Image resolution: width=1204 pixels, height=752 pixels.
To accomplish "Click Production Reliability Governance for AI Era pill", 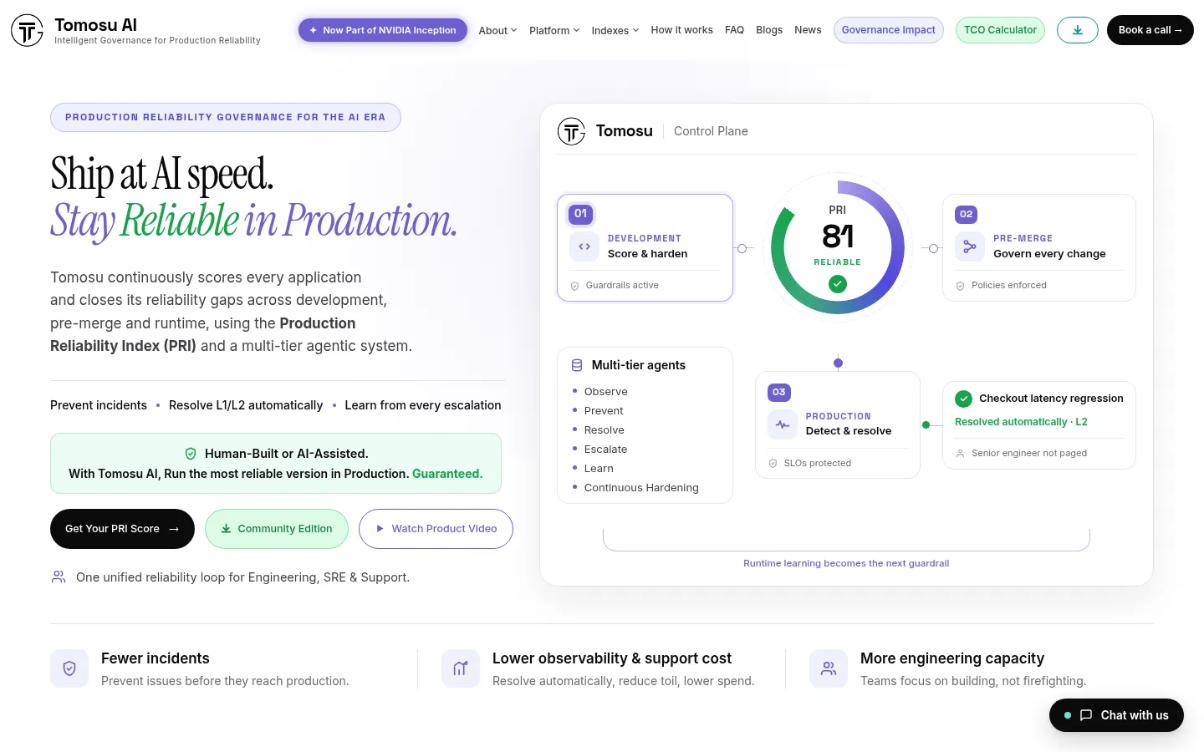I will coord(226,117).
